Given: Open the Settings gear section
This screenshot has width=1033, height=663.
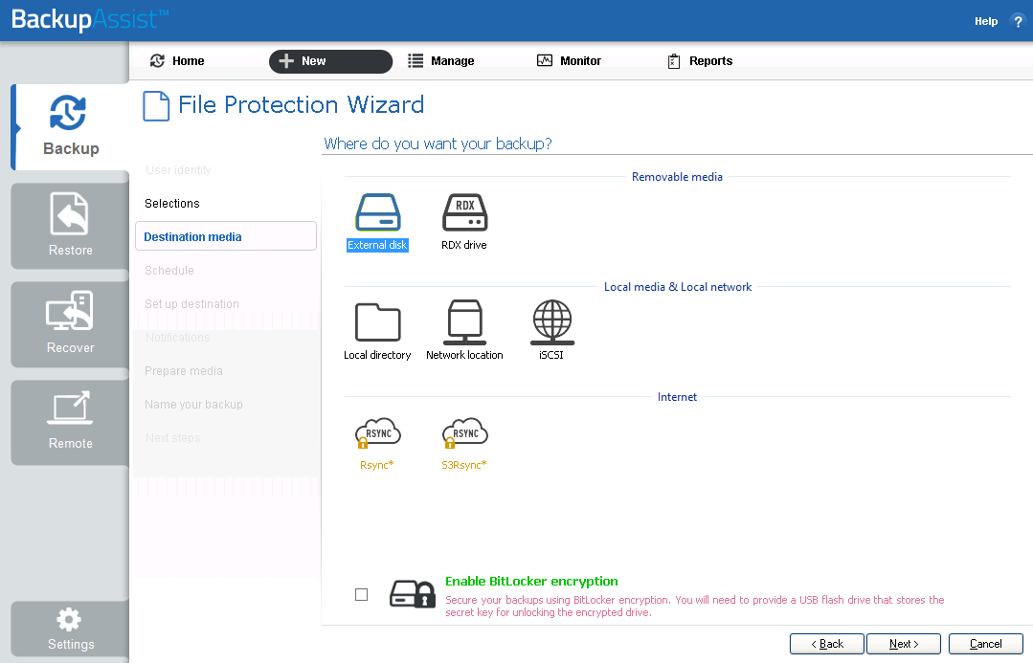Looking at the screenshot, I should 71,630.
